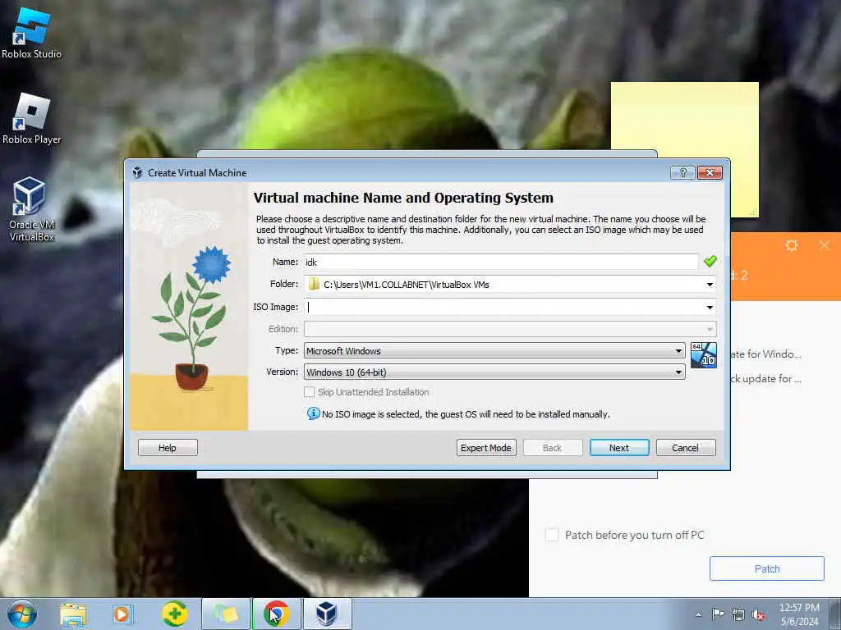Select Oracle VM VirtualBox desktop icon

click(31, 209)
